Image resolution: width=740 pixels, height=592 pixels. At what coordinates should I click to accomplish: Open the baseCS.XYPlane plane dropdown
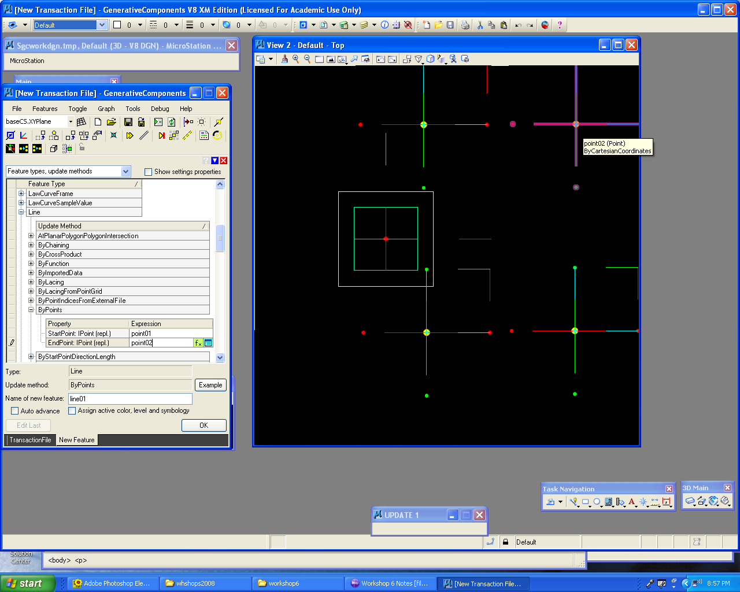(x=71, y=122)
